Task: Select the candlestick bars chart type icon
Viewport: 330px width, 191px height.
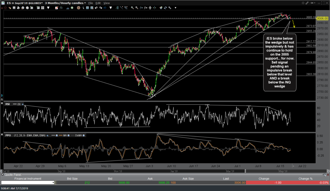Action: (x=61, y=8)
